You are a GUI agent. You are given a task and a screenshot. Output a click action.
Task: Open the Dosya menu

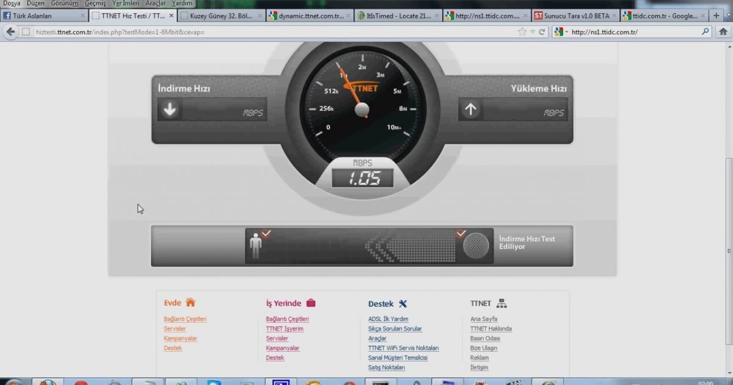pyautogui.click(x=12, y=4)
